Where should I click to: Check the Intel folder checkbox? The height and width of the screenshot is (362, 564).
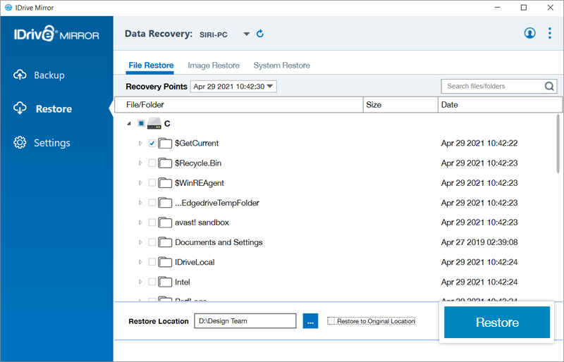point(152,282)
